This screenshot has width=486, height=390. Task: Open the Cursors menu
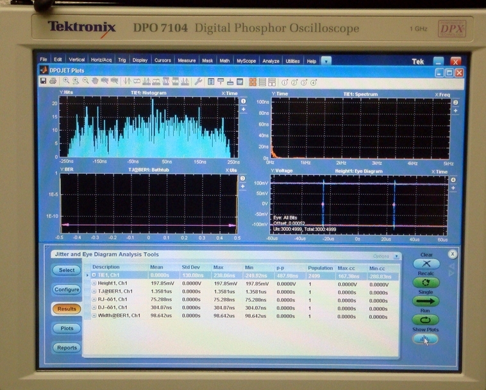coord(162,60)
